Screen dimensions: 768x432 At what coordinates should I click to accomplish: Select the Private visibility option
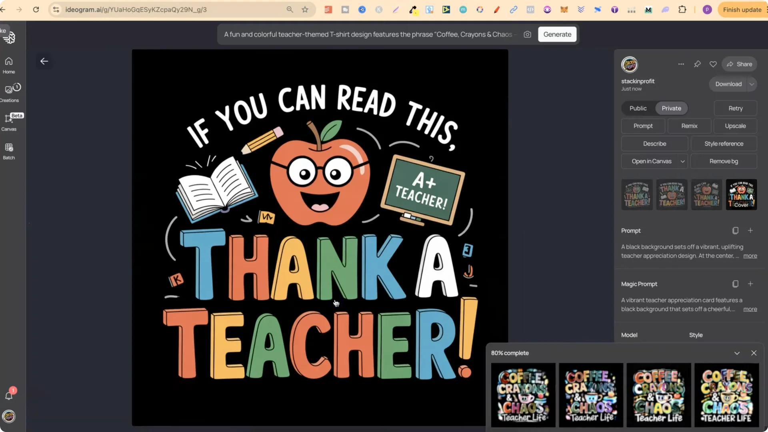pos(671,108)
